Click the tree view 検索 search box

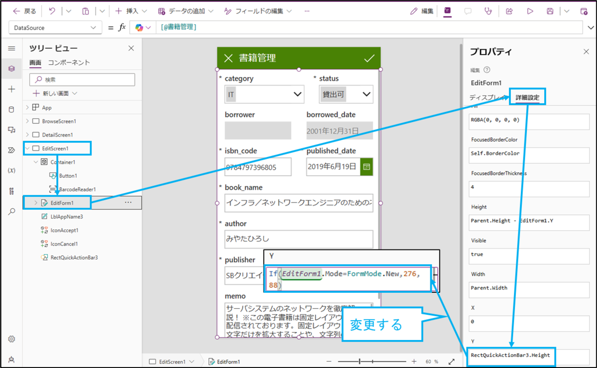(82, 80)
